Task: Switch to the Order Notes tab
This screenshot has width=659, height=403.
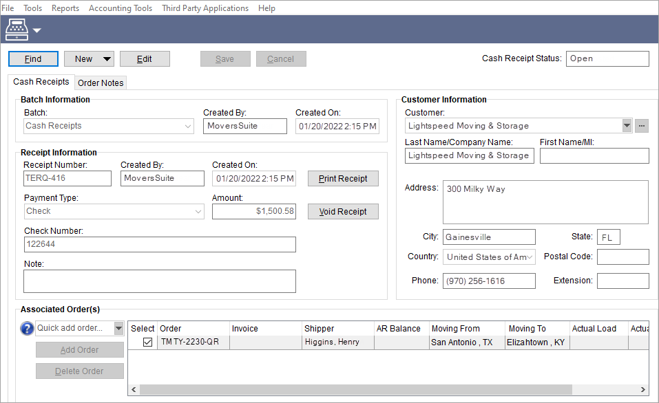Action: pos(101,82)
